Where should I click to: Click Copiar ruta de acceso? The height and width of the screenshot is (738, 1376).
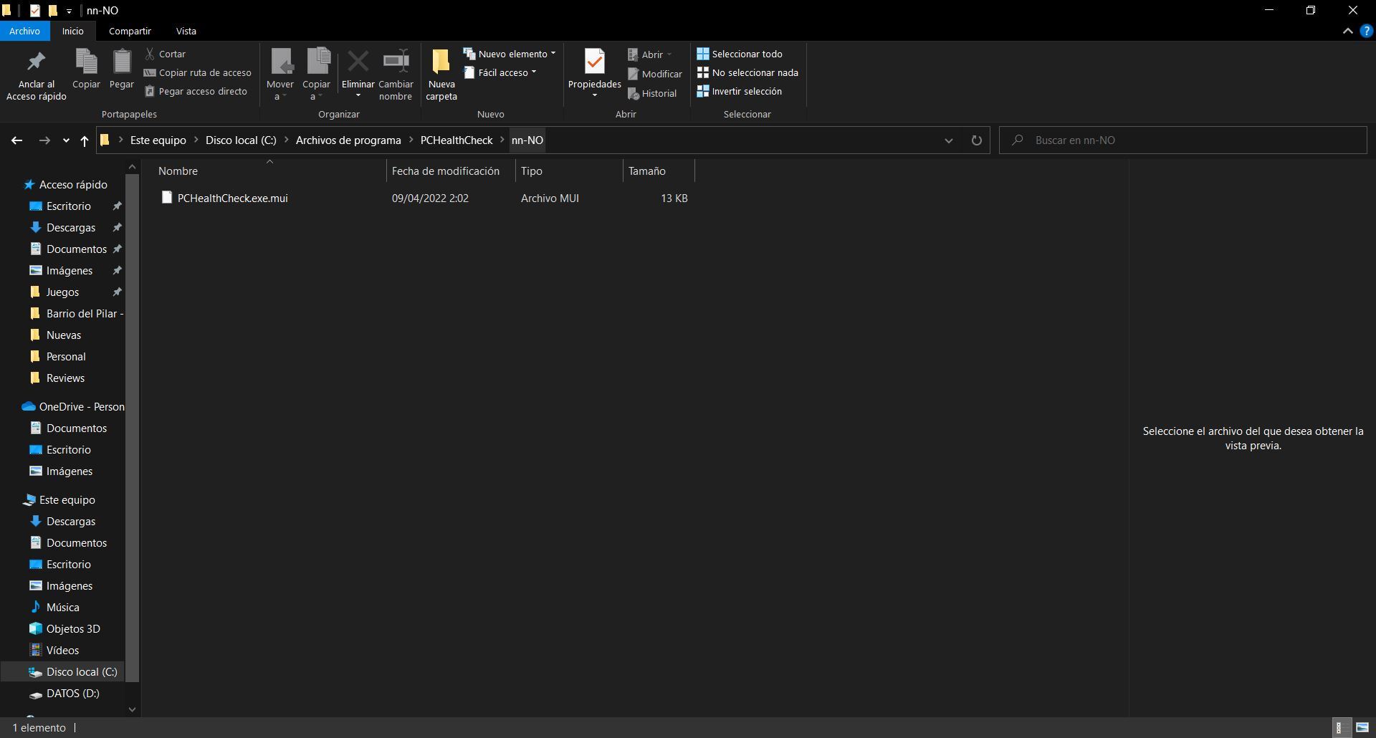(x=198, y=72)
